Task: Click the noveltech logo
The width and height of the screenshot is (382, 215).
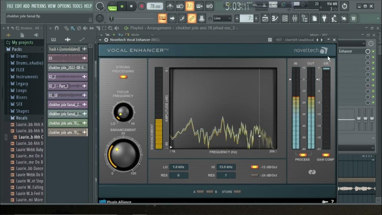Action: point(311,50)
